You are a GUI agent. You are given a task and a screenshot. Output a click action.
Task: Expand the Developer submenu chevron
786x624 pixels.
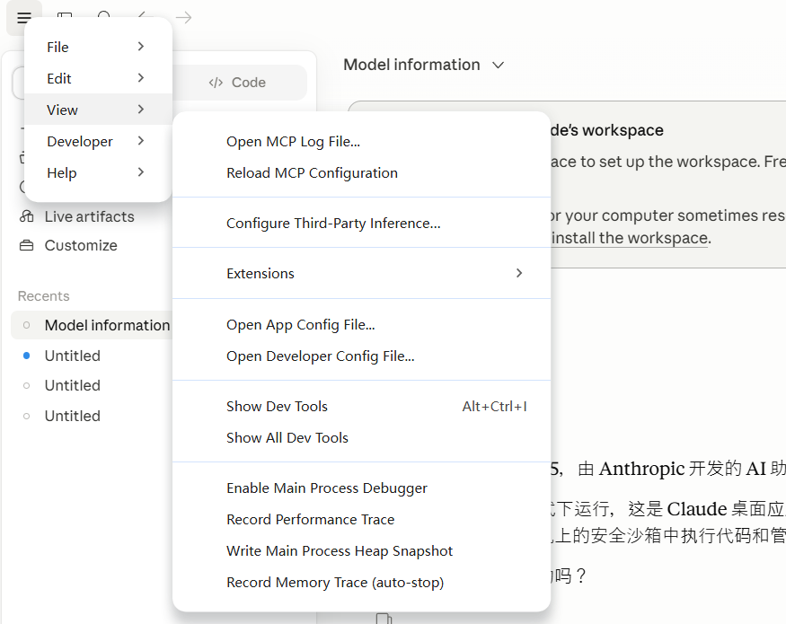(141, 141)
